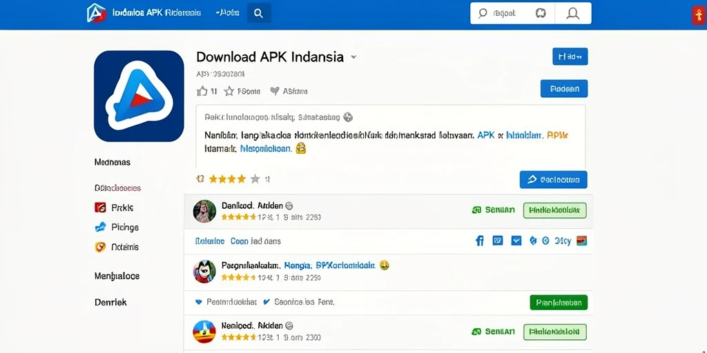Screen dimensions: 707x353
Task: Select Mednenas in the left sidebar
Action: tap(113, 162)
